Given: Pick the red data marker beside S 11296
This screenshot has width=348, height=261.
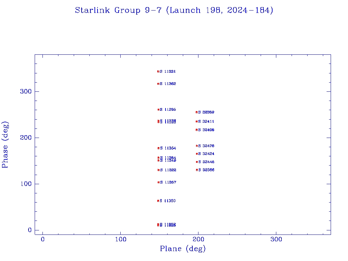Looking at the screenshot, I should click(x=158, y=109).
